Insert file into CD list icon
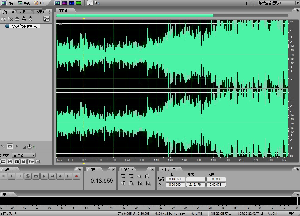Screen dimensions: 300x216 [x=31, y=19]
